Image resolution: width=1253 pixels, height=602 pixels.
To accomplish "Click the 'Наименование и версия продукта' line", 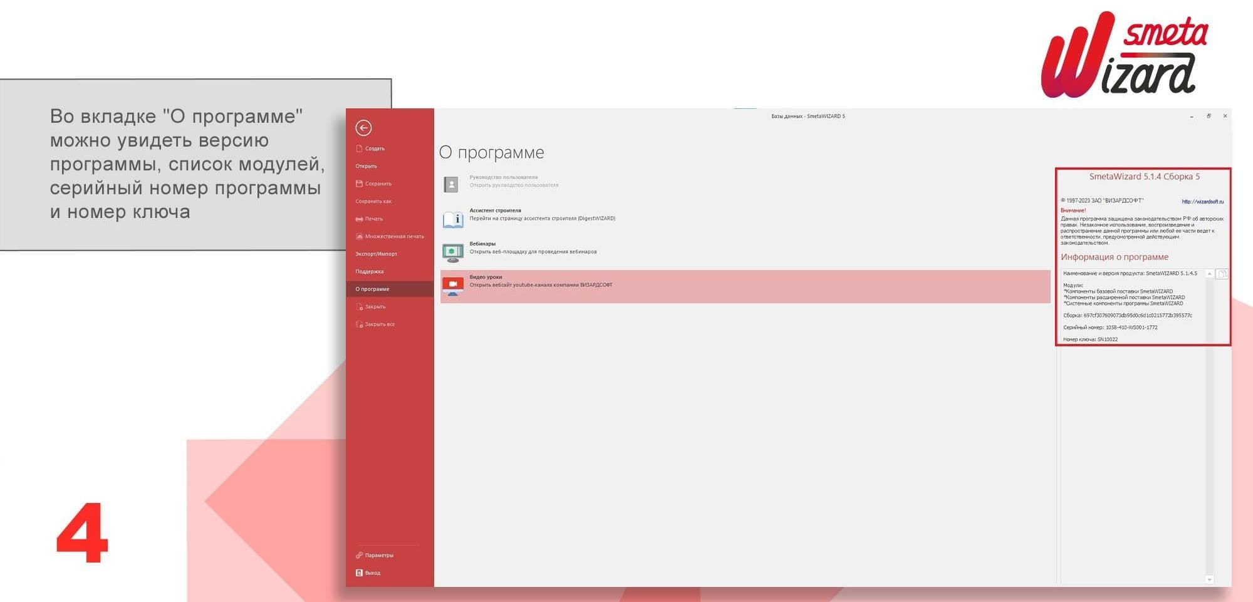I will coord(1130,273).
